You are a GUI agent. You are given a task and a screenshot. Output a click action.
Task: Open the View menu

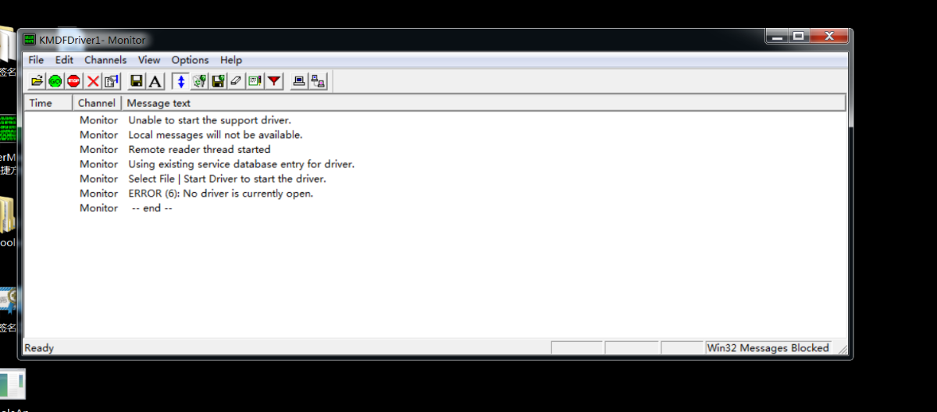(x=149, y=60)
